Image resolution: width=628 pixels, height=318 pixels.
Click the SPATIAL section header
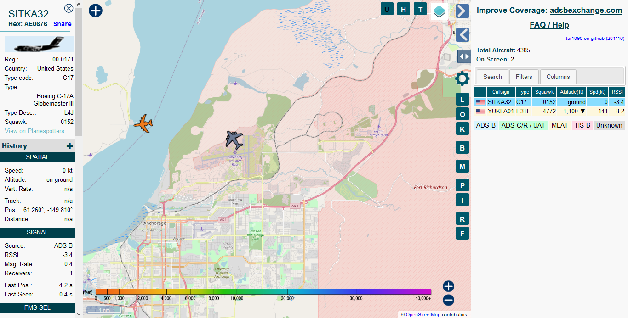point(37,157)
